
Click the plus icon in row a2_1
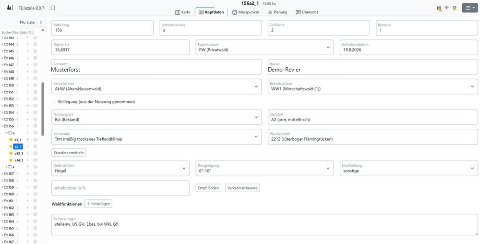(x=27, y=146)
